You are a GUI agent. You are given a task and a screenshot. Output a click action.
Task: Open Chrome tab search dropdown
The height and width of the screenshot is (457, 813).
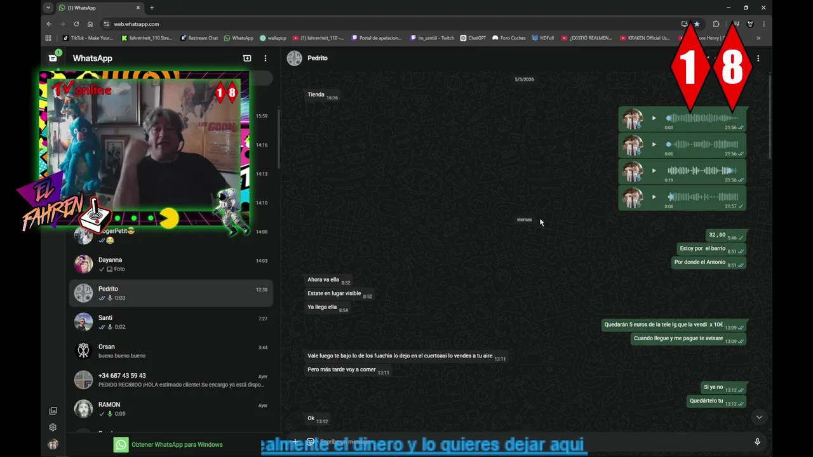(48, 8)
